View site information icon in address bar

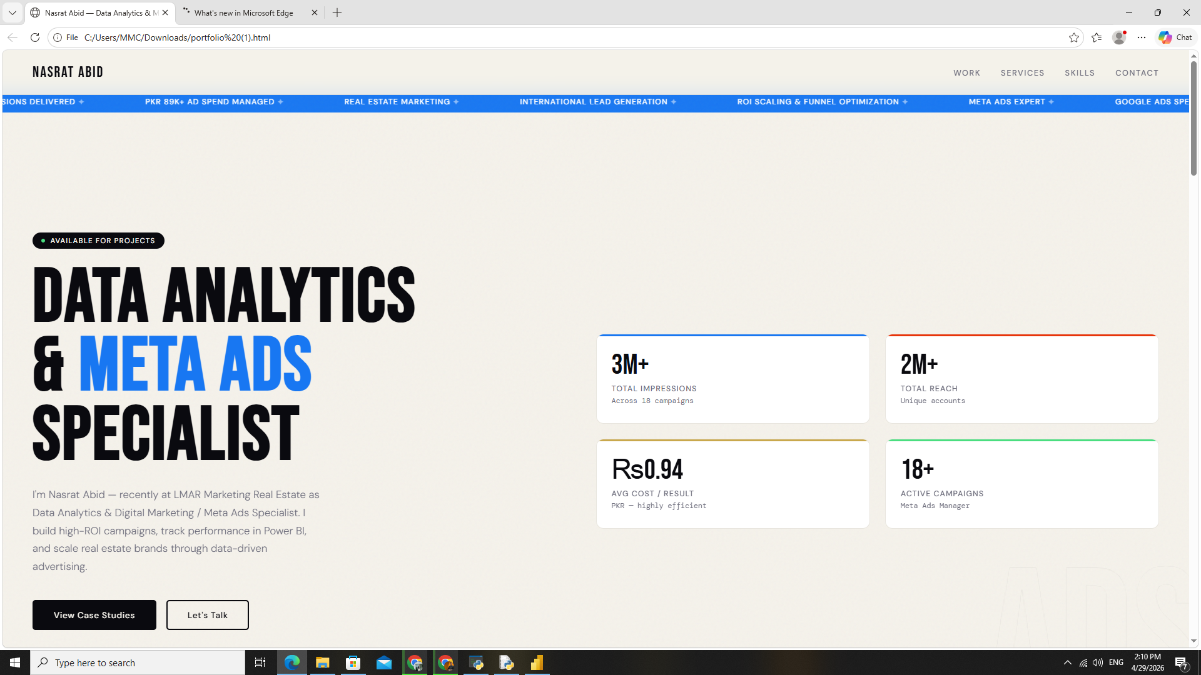pos(58,37)
